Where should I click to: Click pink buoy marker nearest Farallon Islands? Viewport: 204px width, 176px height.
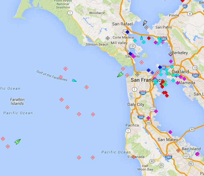(61, 99)
